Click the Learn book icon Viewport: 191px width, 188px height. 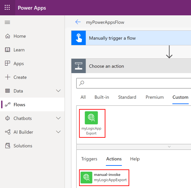click(x=8, y=50)
